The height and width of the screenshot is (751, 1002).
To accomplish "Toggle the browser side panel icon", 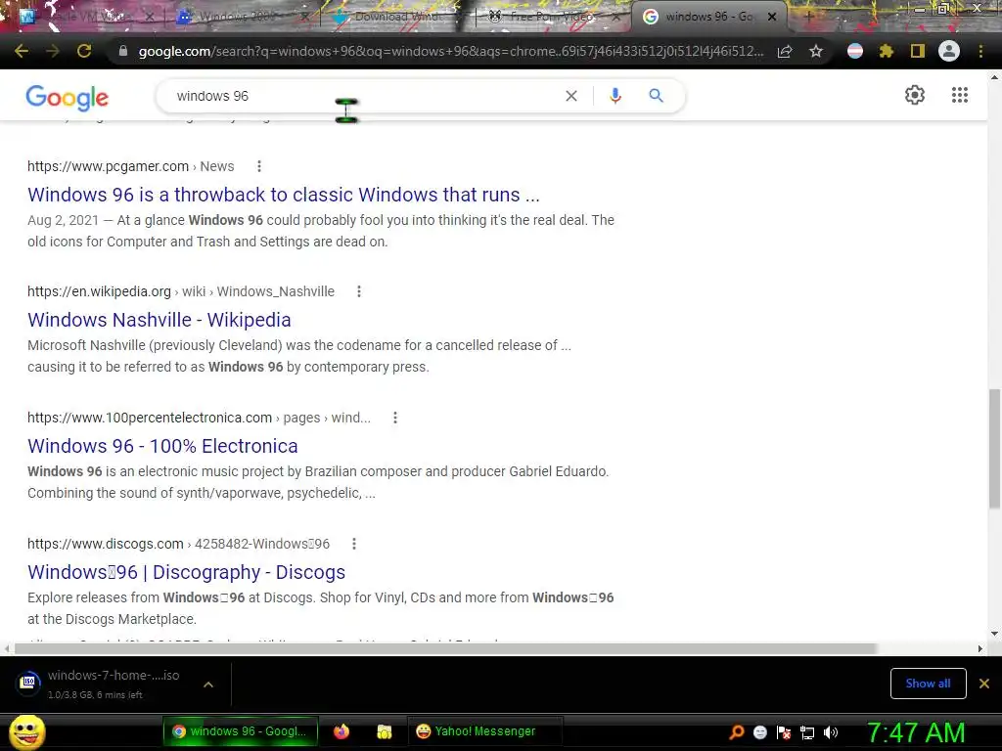I will (918, 51).
